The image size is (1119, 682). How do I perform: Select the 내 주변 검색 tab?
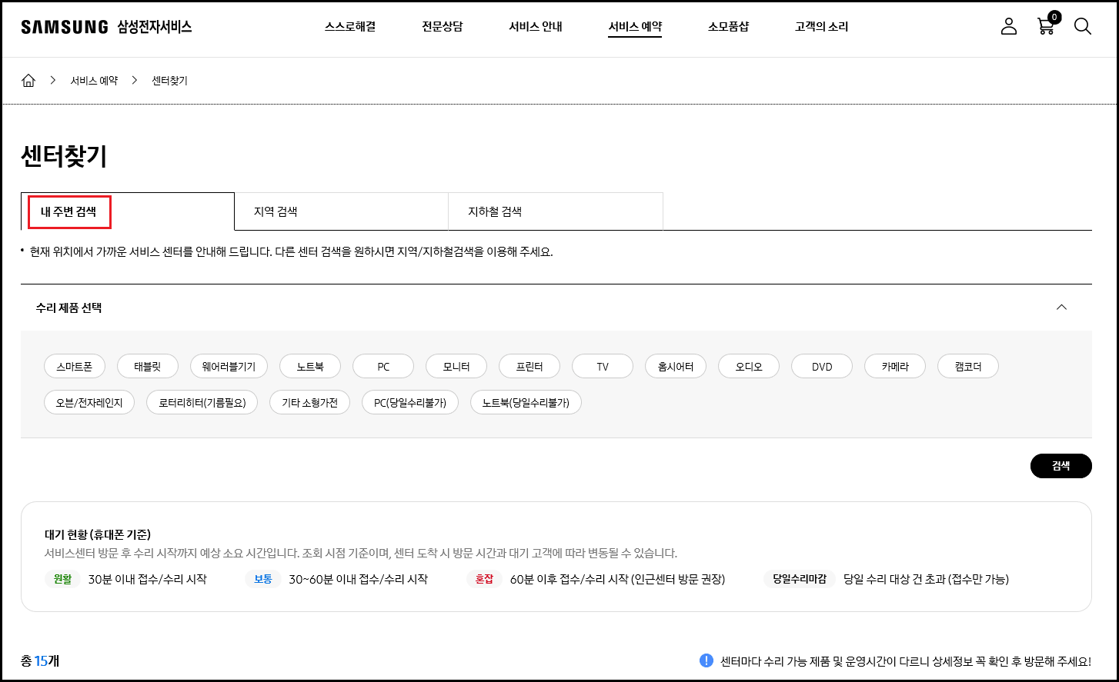(x=128, y=211)
